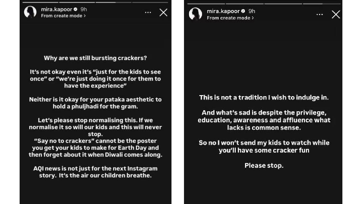Close the right story with X
Viewport: 364px width, 204px height.
tap(336, 14)
